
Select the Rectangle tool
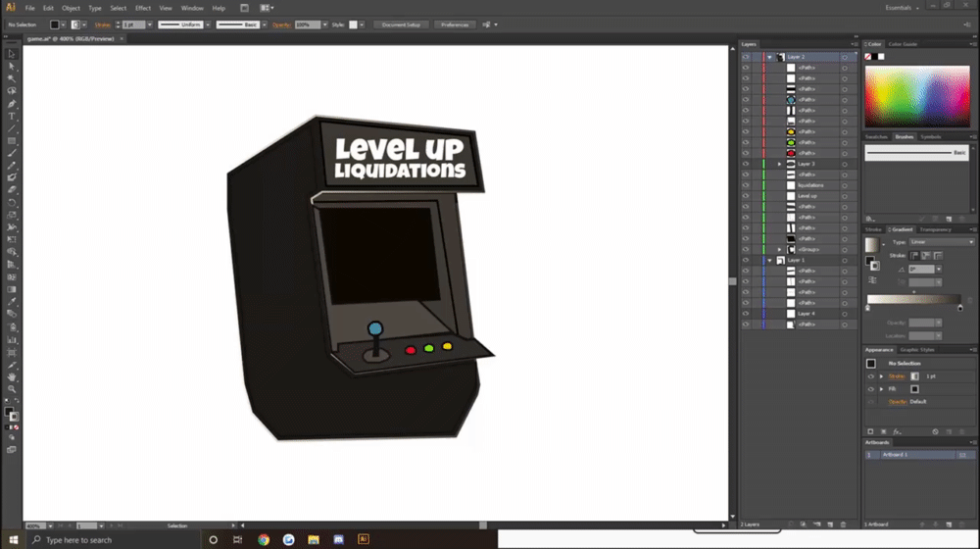(x=11, y=141)
